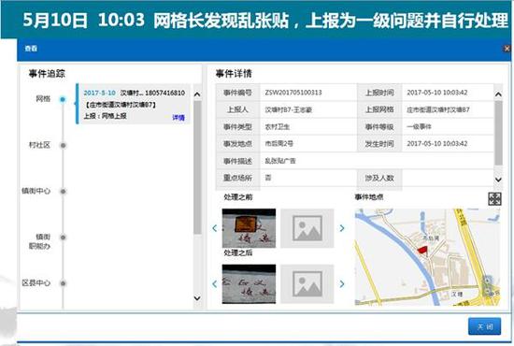Show next photo in 处理之后 gallery

[x=342, y=283]
